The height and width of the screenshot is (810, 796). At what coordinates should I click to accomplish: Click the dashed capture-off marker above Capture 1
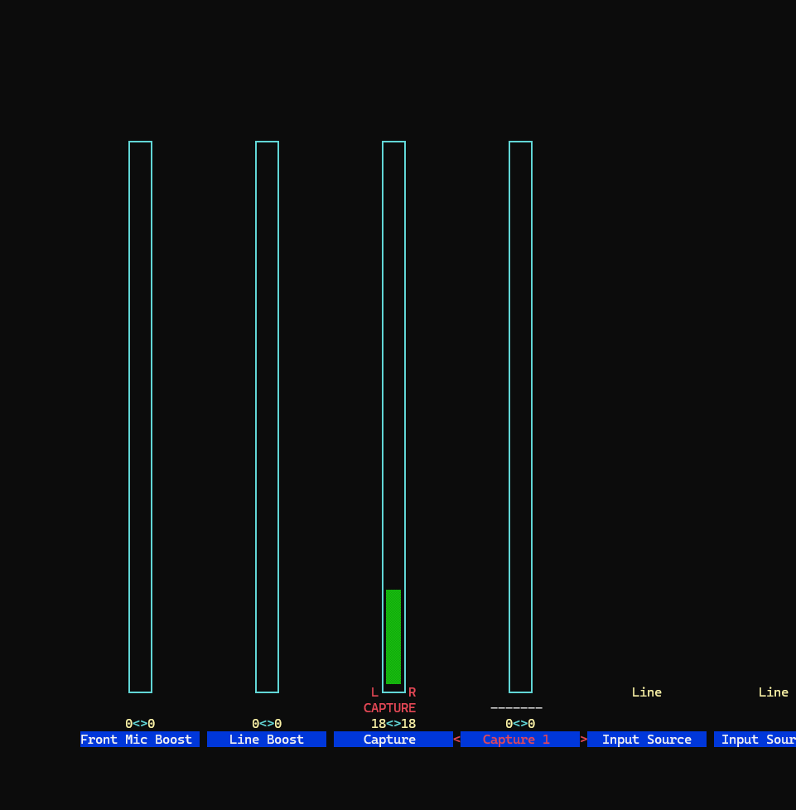516,707
